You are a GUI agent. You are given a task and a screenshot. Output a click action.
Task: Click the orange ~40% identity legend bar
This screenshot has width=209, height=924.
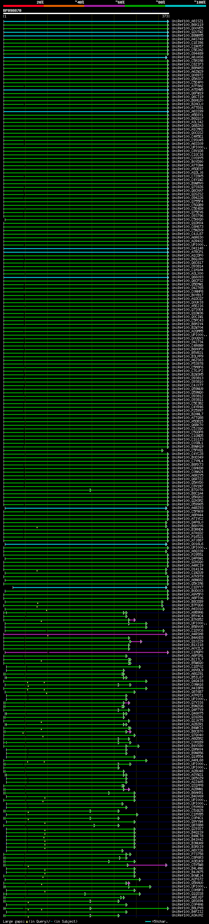point(64,6)
